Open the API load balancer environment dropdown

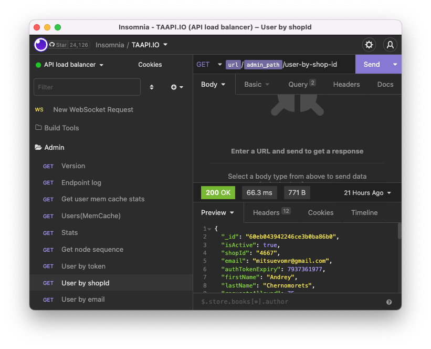69,65
